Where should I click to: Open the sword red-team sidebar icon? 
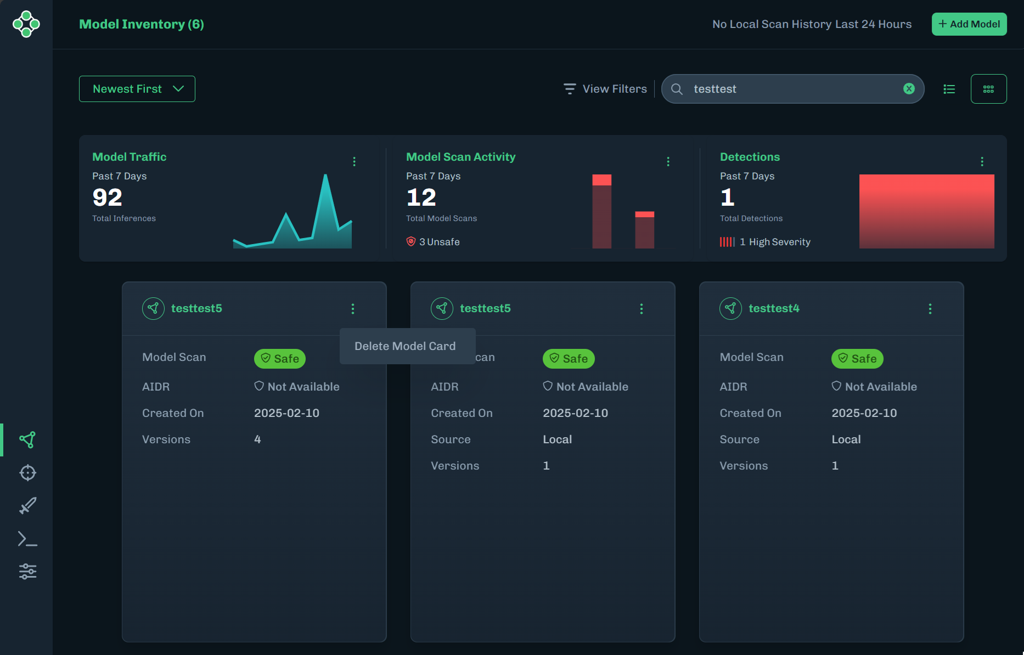pyautogui.click(x=27, y=505)
